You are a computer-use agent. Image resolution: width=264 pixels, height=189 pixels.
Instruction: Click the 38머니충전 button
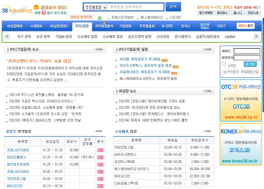click(x=245, y=26)
